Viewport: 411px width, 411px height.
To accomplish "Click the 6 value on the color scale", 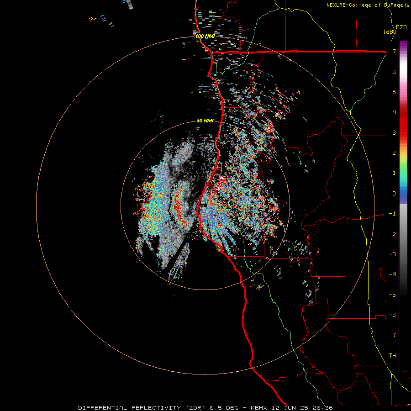I will coord(394,72).
